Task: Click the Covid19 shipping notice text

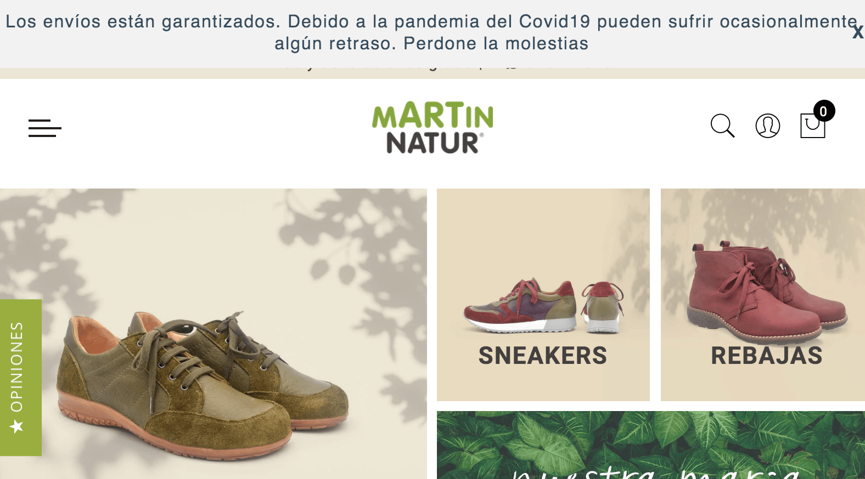Action: point(431,32)
